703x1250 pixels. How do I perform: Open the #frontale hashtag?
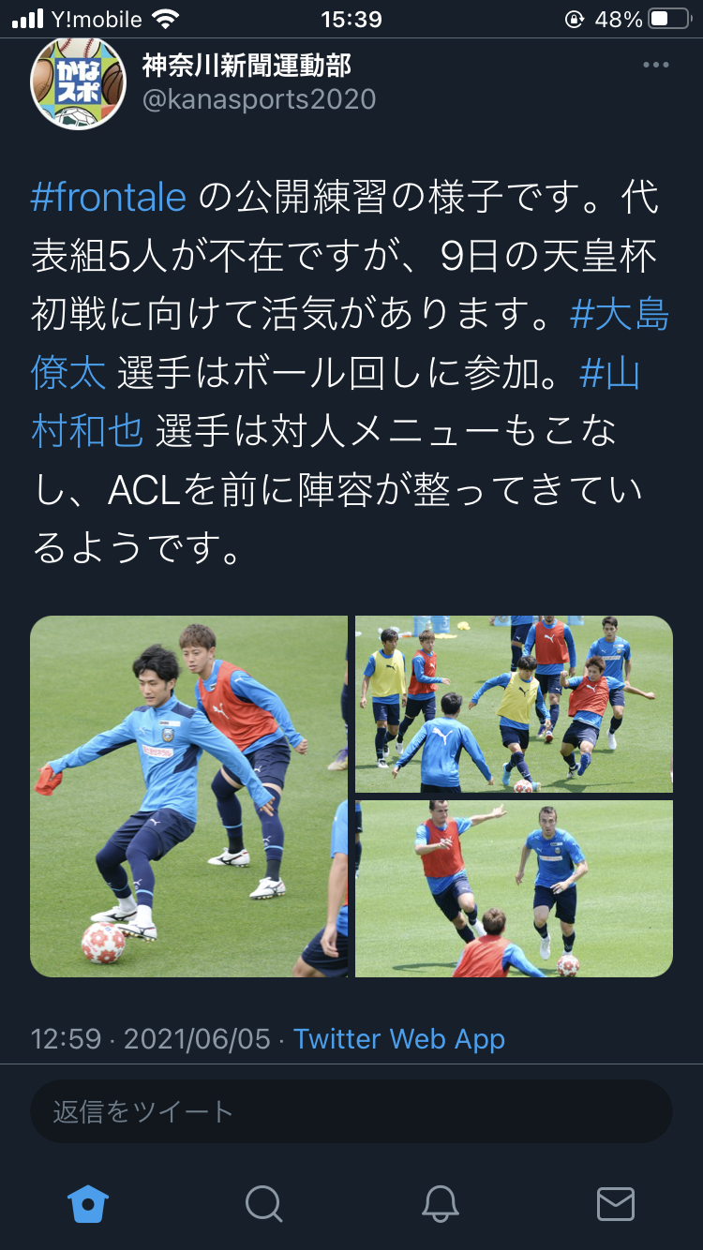(110, 198)
